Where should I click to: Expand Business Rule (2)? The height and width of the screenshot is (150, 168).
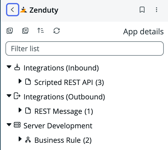[x=20, y=139]
